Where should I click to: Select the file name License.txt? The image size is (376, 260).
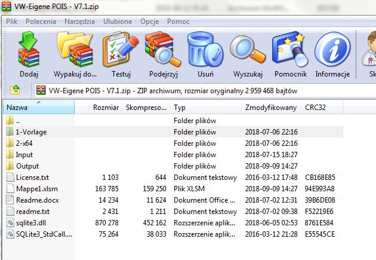pos(32,178)
